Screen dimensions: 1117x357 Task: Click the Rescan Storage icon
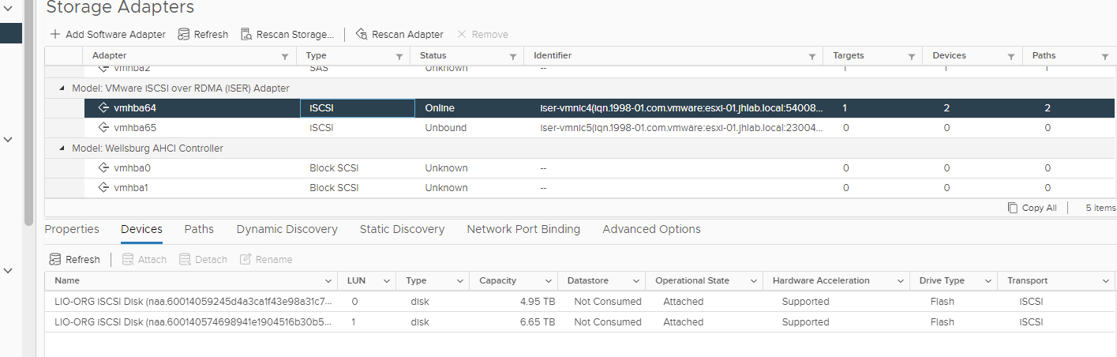[246, 34]
